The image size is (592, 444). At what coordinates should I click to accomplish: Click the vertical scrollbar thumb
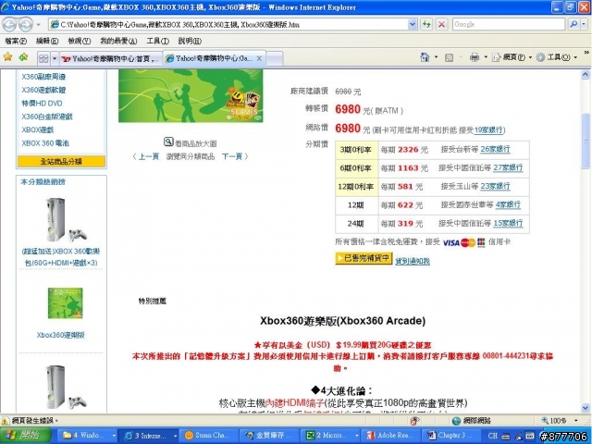[x=586, y=141]
